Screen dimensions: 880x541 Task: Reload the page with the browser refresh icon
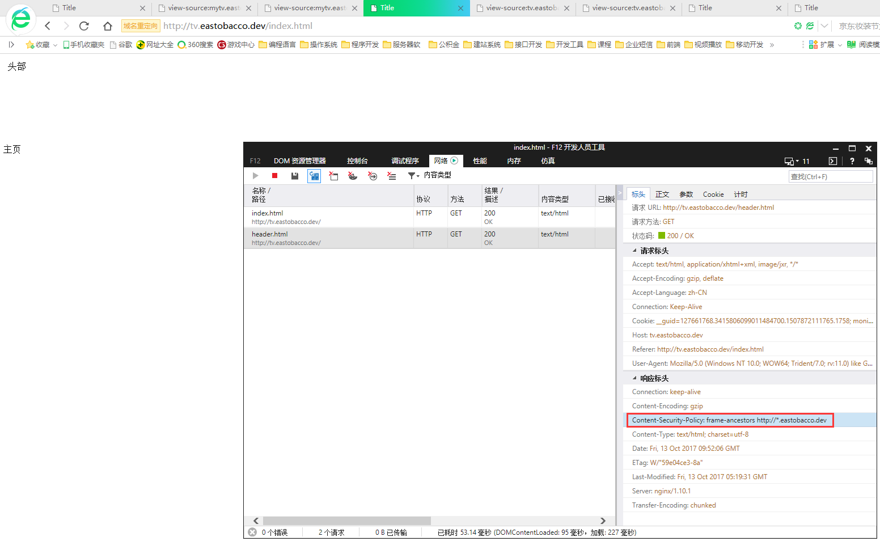click(84, 26)
